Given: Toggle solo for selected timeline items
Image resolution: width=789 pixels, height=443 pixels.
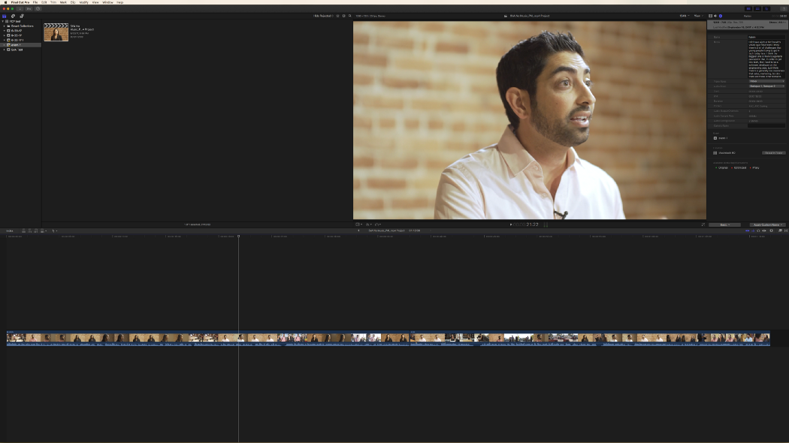Looking at the screenshot, I should tap(758, 231).
